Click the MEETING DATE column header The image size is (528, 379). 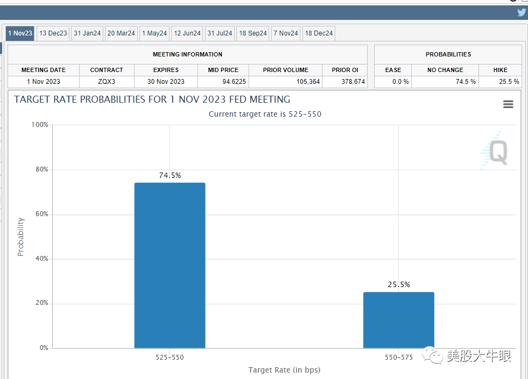pyautogui.click(x=44, y=70)
